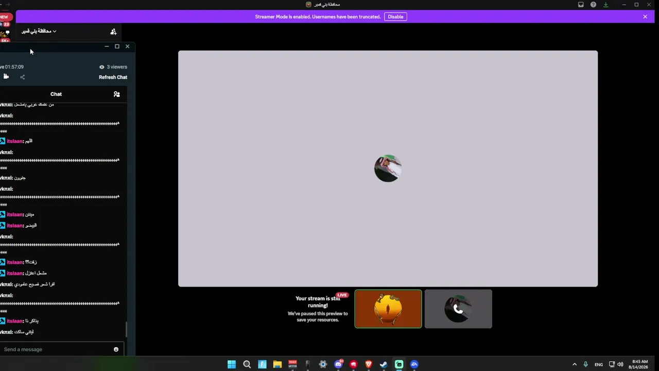The height and width of the screenshot is (371, 659).
Task: Click Send a message input field
Action: pyautogui.click(x=56, y=349)
